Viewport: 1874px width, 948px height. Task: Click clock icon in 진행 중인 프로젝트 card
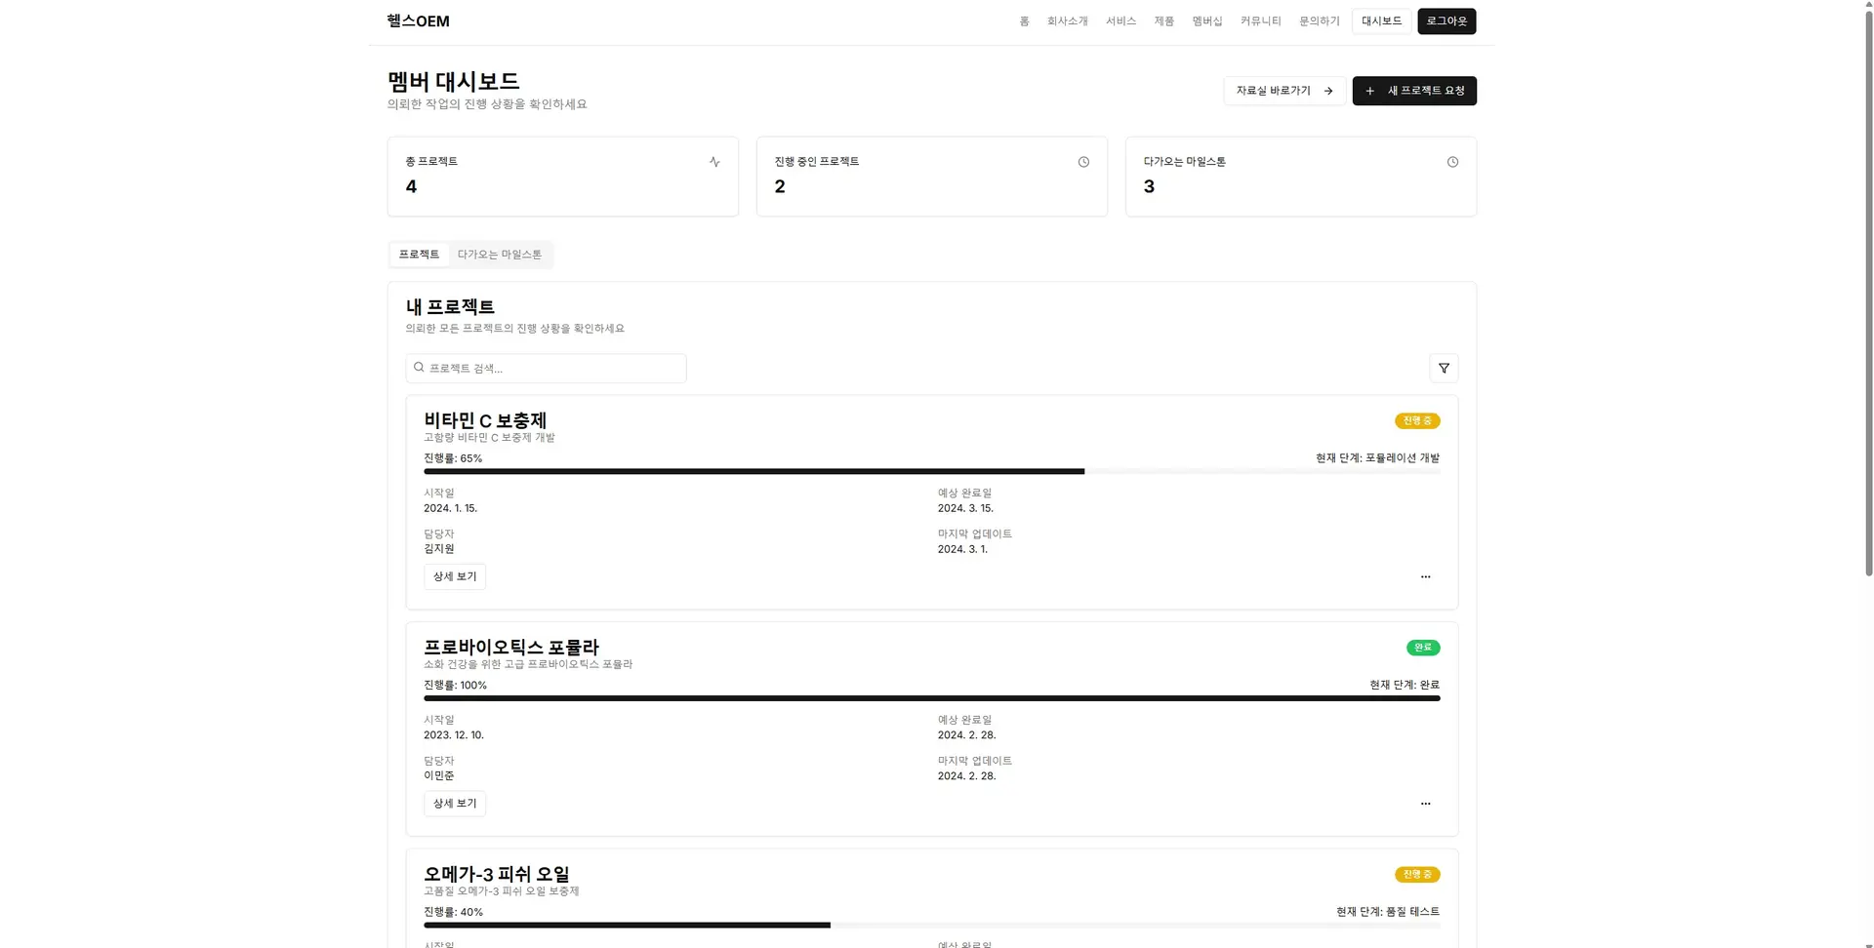click(1083, 162)
